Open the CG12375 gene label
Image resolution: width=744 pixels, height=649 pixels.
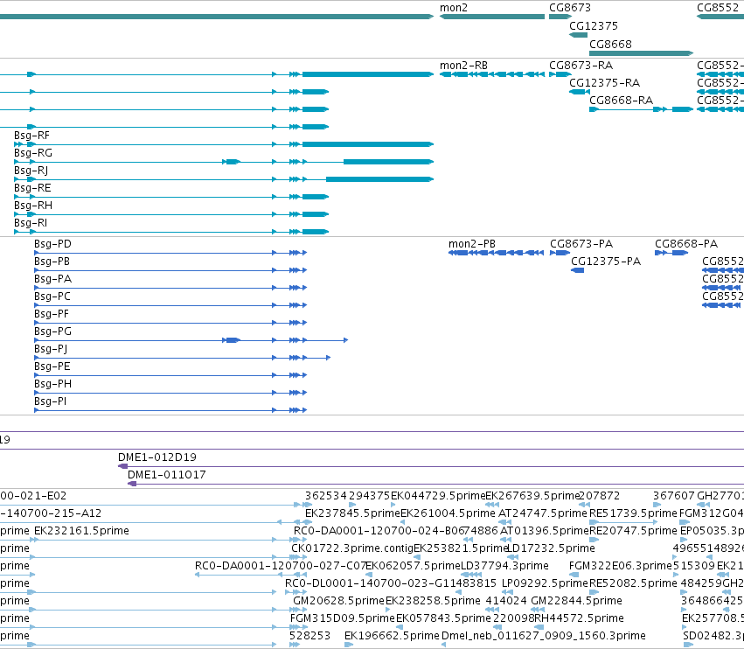(593, 25)
